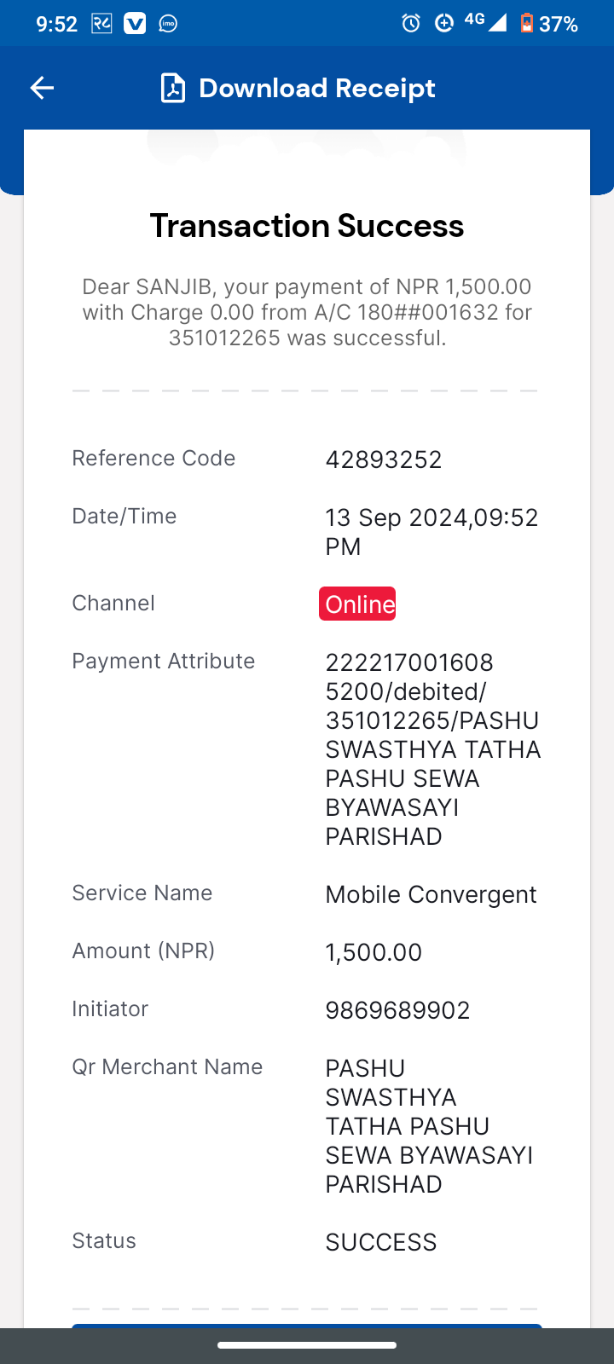Tap the 9:52 status bar clock
614x1364 pixels.
pyautogui.click(x=57, y=24)
